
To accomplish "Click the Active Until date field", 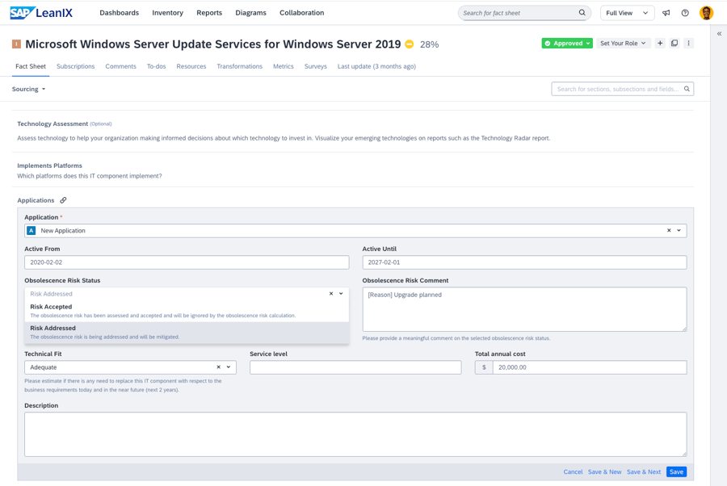I will click(524, 262).
